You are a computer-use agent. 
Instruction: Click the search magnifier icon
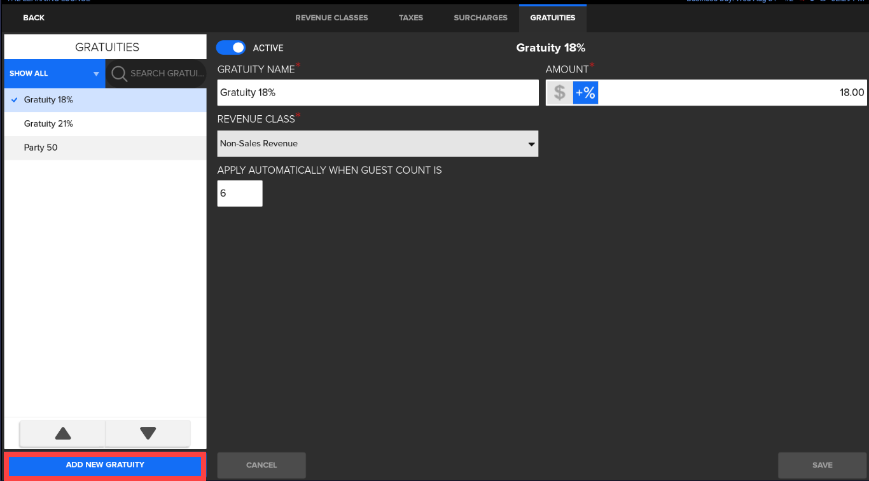click(x=119, y=74)
